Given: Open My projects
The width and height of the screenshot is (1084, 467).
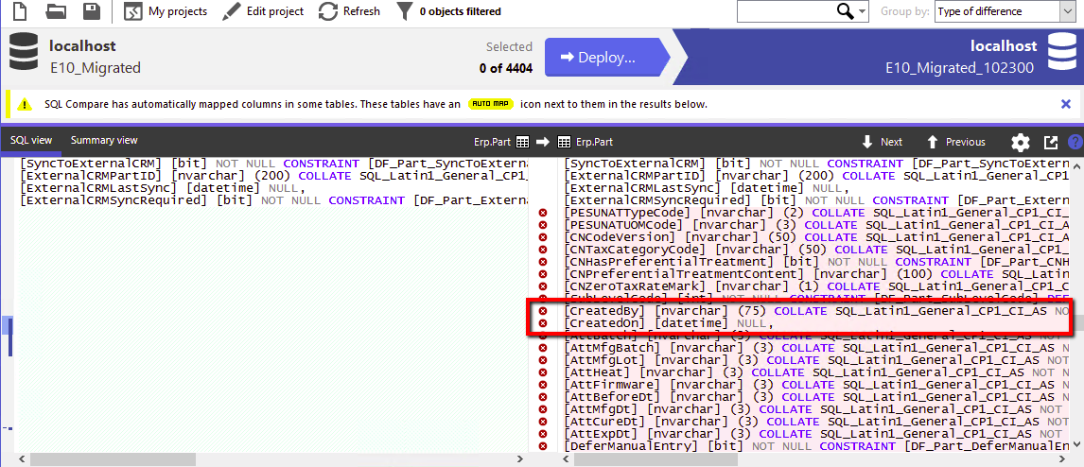Looking at the screenshot, I should point(165,11).
